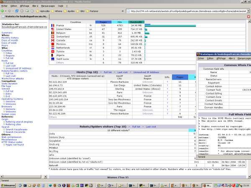Open the Edition menu in main window
Image resolution: width=251 pixels, height=188 pixels.
pos(14,6)
